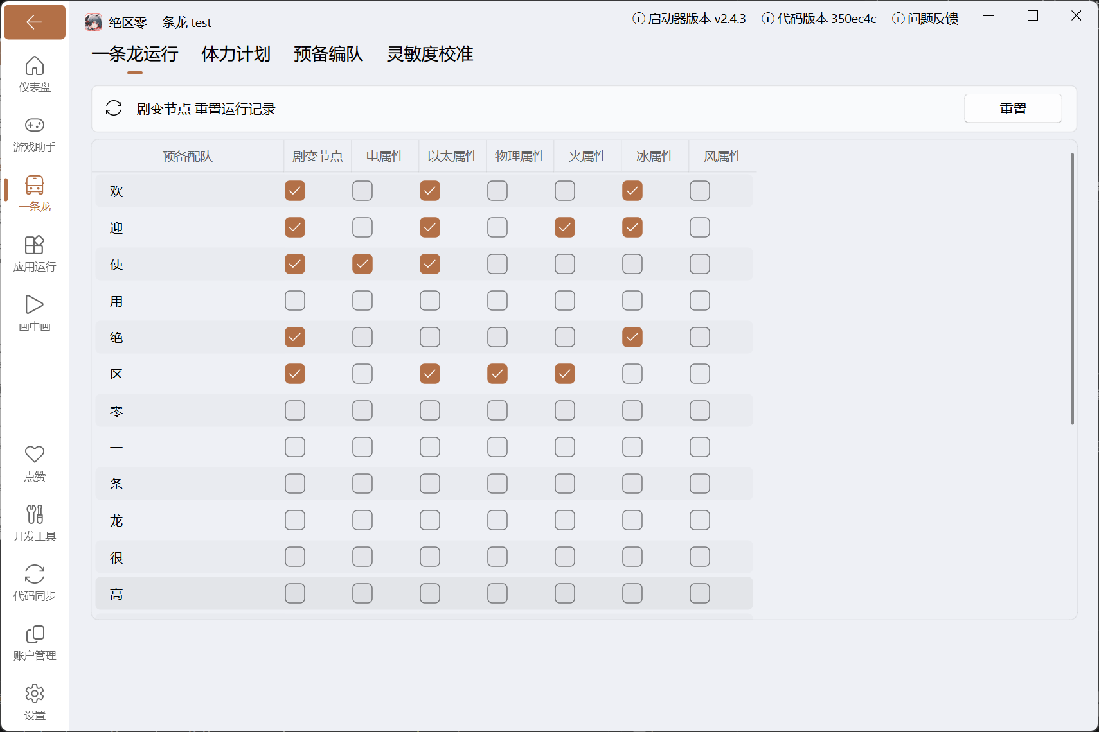Select the 零 team row name

[x=116, y=410]
